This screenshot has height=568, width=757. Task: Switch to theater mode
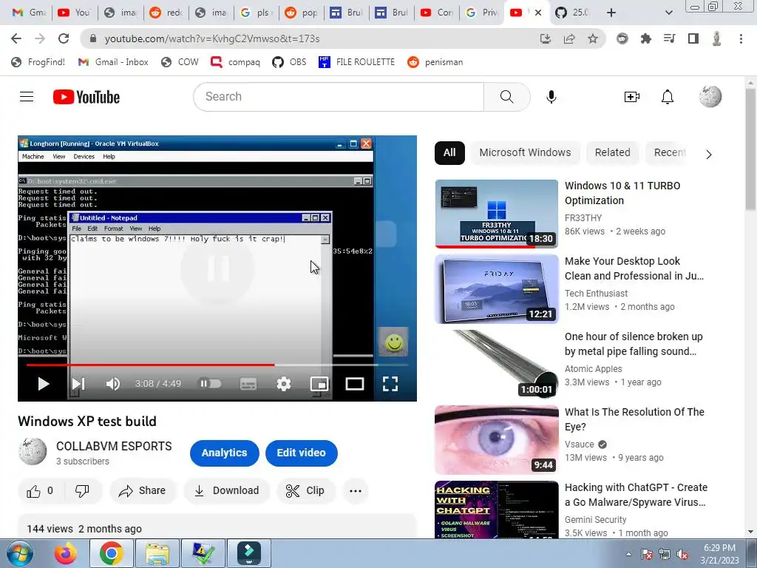[354, 384]
